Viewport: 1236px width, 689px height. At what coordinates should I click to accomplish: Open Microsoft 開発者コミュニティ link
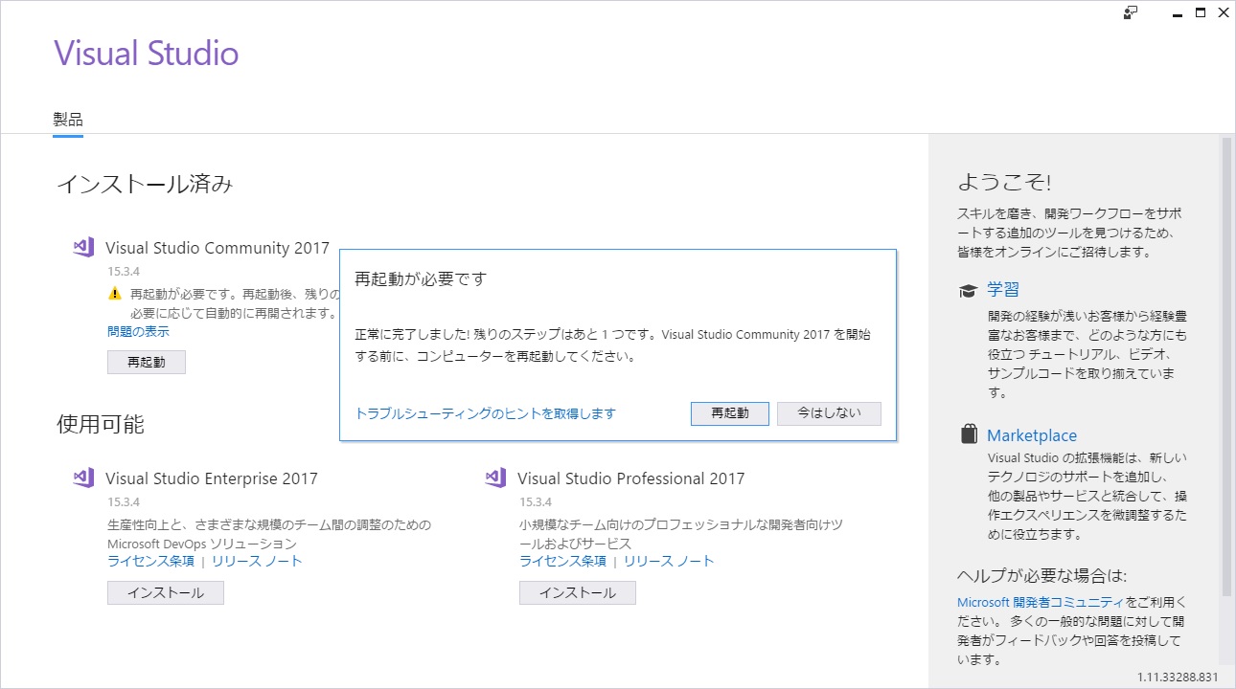tap(1041, 603)
